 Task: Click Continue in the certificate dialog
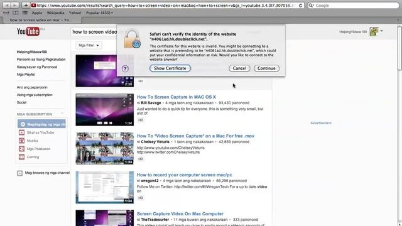point(266,68)
